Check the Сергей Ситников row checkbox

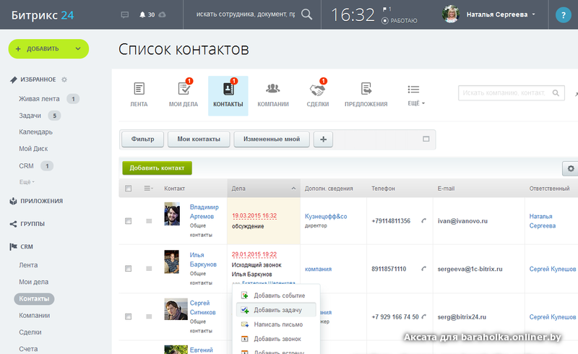pyautogui.click(x=129, y=316)
